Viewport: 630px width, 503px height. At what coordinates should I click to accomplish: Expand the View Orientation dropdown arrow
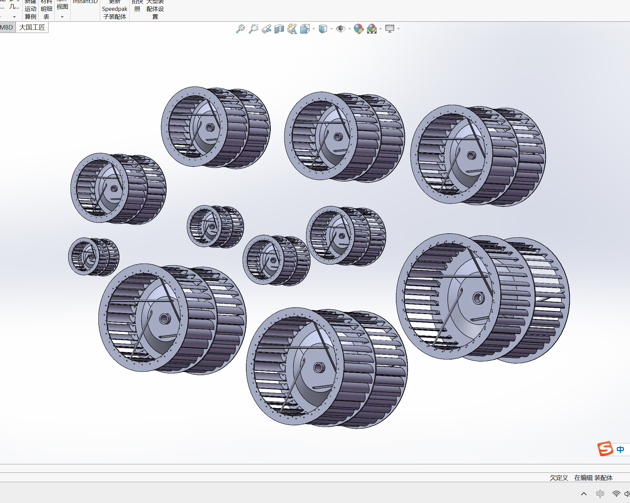[x=313, y=29]
